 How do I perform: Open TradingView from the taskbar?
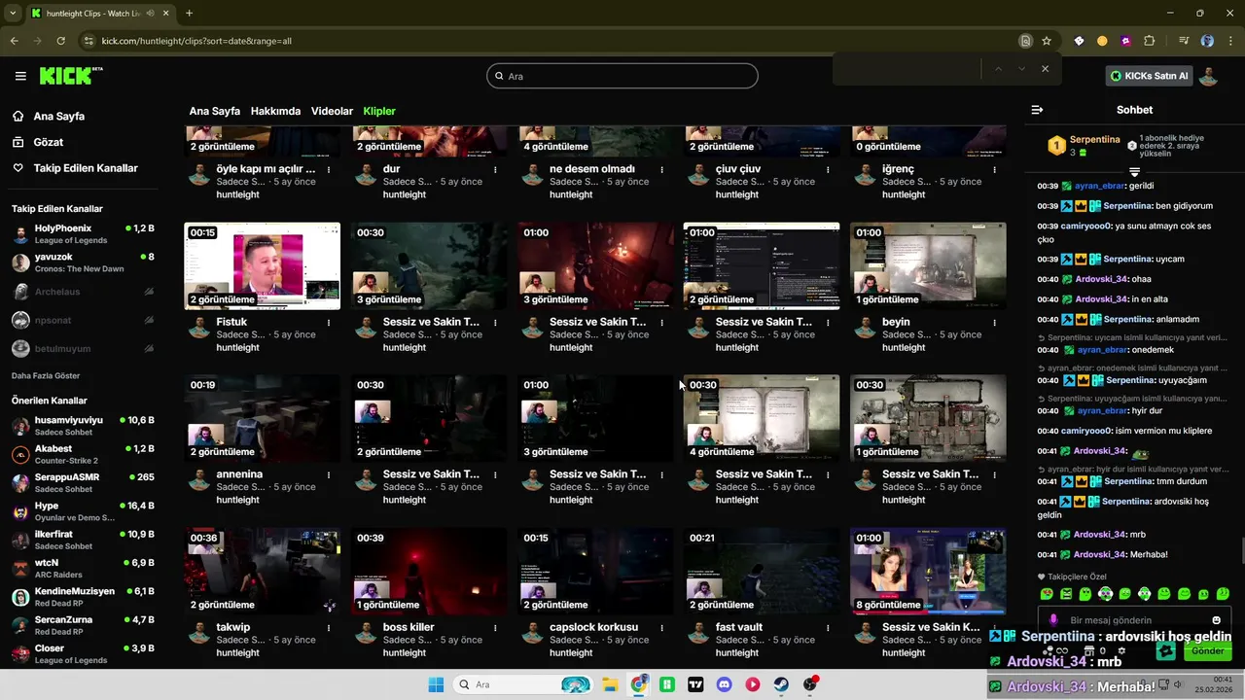click(695, 684)
